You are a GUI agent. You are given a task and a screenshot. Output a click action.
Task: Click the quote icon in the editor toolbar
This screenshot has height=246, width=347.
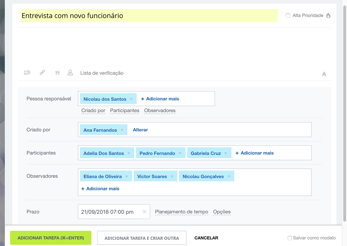pyautogui.click(x=57, y=73)
